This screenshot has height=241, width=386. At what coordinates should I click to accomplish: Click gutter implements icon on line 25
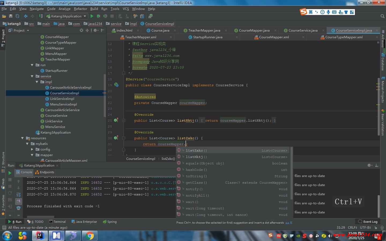tap(116, 120)
